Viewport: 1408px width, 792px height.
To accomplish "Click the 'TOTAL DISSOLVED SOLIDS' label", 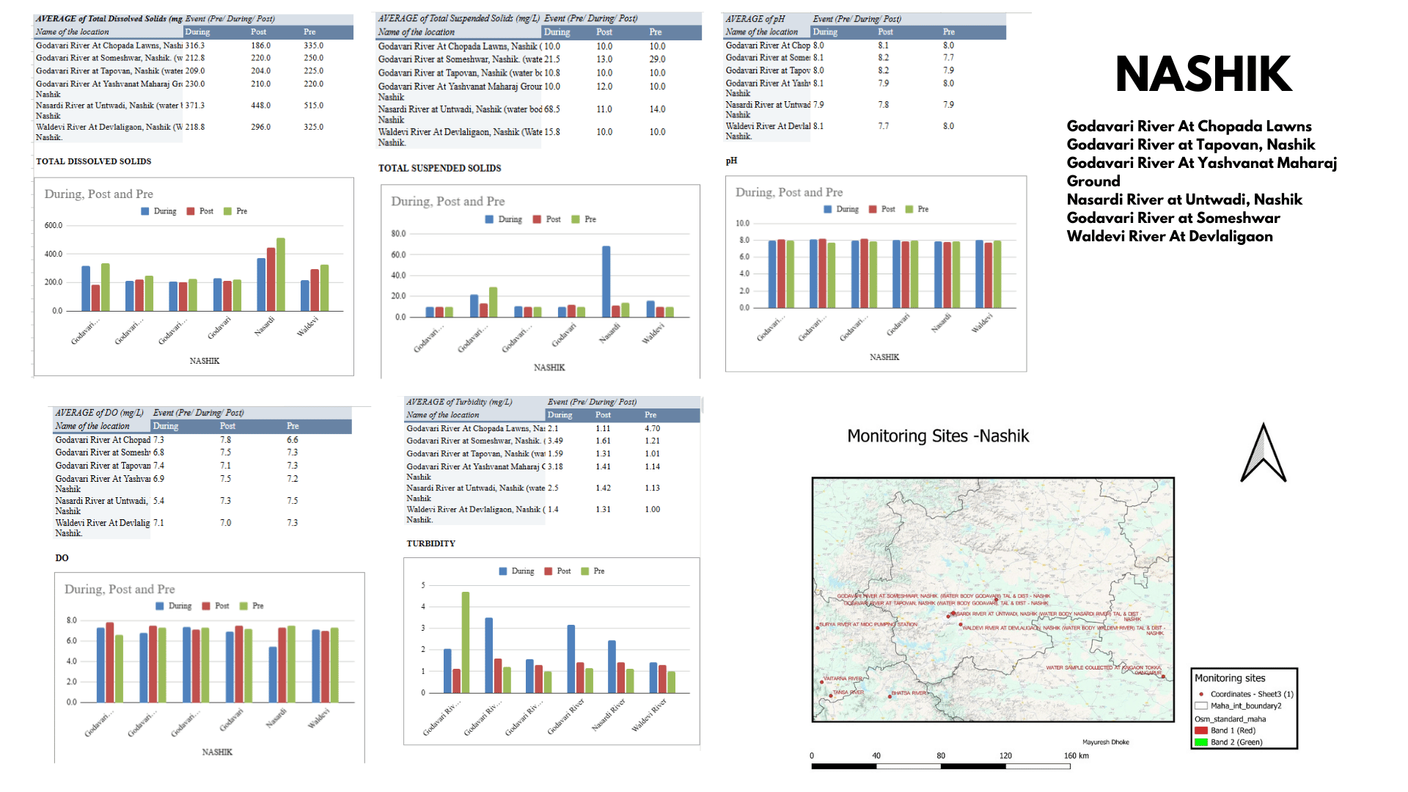I will [x=94, y=161].
